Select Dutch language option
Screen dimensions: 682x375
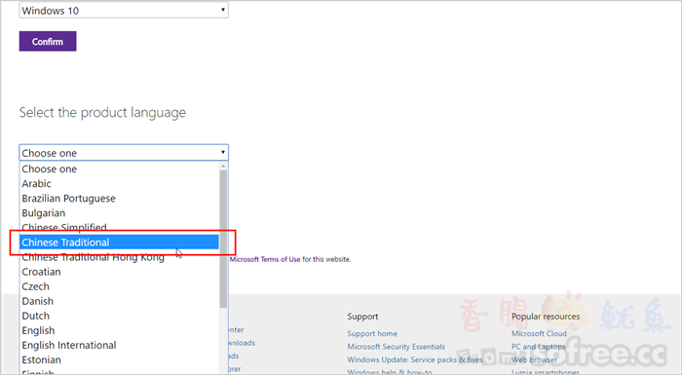pyautogui.click(x=120, y=316)
